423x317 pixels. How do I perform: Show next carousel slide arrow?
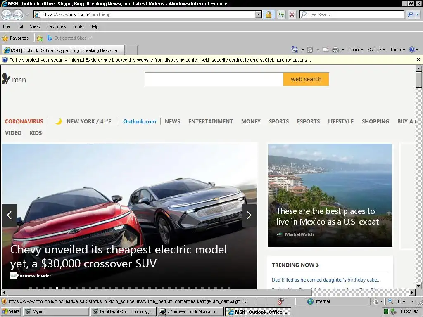coord(249,215)
